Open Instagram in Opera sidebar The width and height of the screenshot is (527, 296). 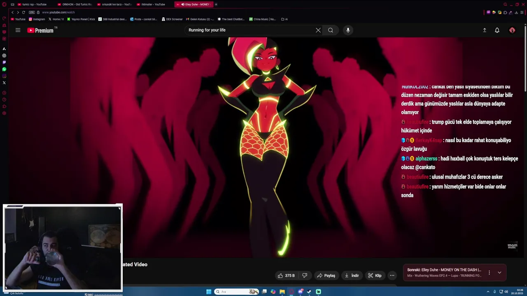click(4, 76)
